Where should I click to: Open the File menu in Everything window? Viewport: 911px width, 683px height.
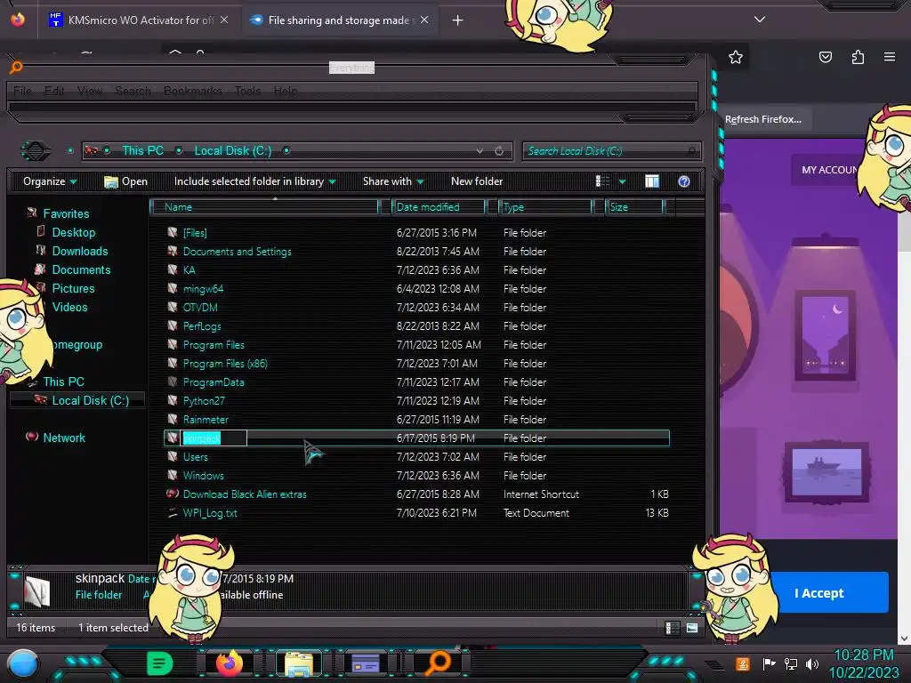(x=22, y=92)
